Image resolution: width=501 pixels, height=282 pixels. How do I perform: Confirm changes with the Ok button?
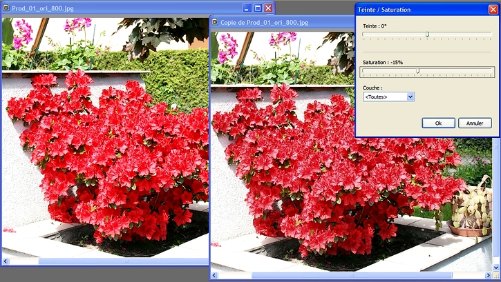[x=438, y=123]
